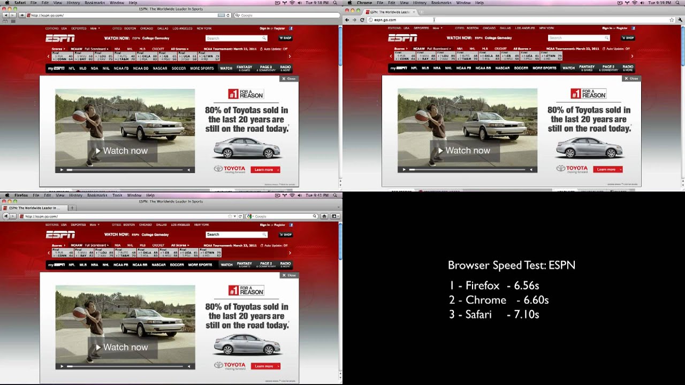Expand the Editions More dropdown in Chrome
Screen dimensions: 685x385
[437, 28]
